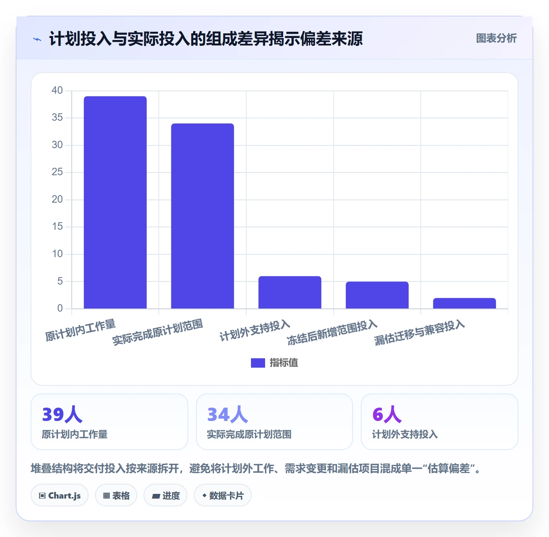The image size is (549, 537).
Task: Click the Chart.js chip square icon
Action: click(x=42, y=496)
